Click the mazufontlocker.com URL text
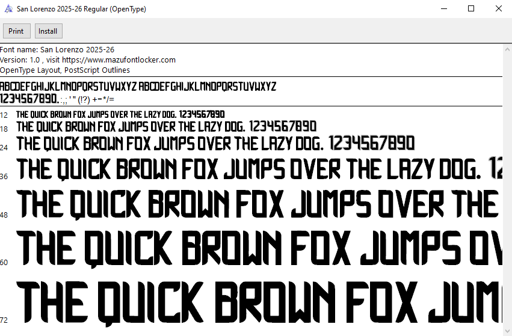The width and height of the screenshot is (512, 336). pos(118,60)
